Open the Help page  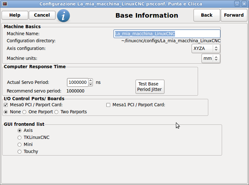click(x=15, y=15)
